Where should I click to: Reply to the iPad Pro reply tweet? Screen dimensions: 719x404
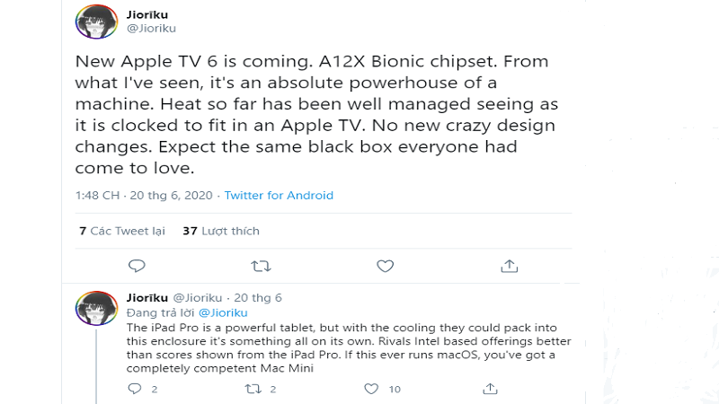point(136,389)
